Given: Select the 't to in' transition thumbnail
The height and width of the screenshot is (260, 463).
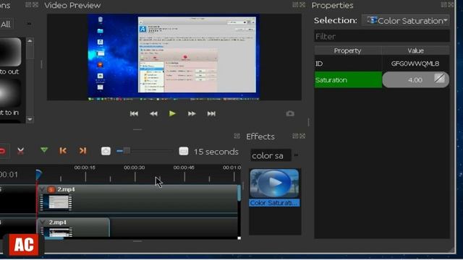Looking at the screenshot, I should tap(10, 94).
